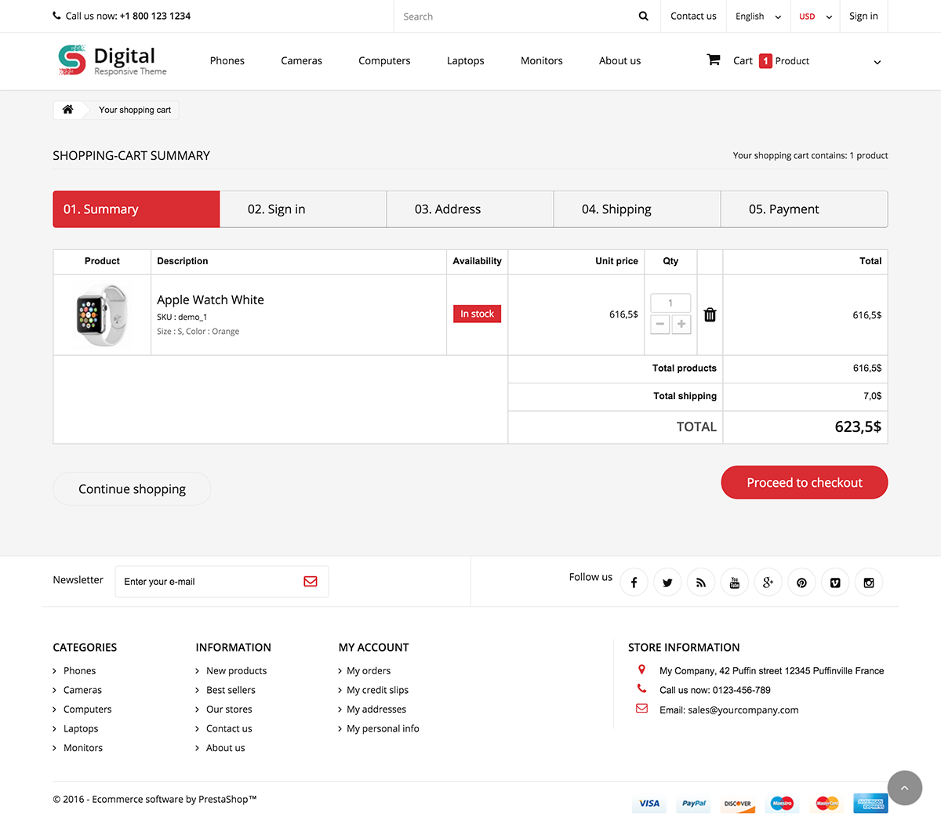
Task: Open My credit slips footer link
Action: 377,690
